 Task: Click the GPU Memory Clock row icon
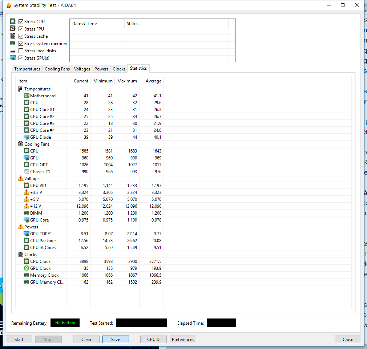(x=27, y=282)
